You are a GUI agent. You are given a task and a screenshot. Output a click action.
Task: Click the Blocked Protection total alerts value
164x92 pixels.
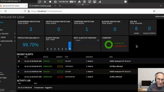click(115, 29)
